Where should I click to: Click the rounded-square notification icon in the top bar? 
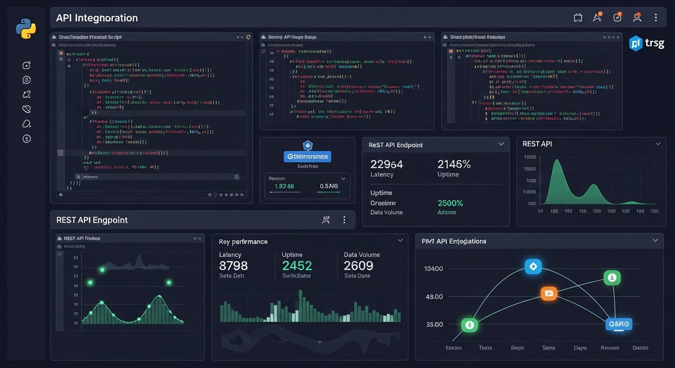tap(617, 17)
